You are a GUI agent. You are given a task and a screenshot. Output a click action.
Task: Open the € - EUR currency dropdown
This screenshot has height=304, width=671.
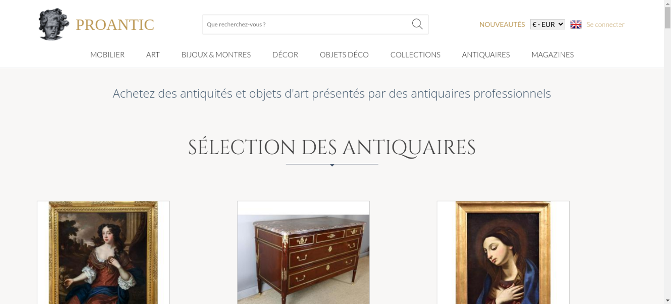tap(548, 24)
